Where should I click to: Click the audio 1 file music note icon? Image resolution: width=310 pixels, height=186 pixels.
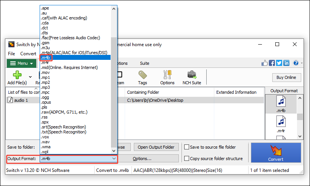coord(10,100)
